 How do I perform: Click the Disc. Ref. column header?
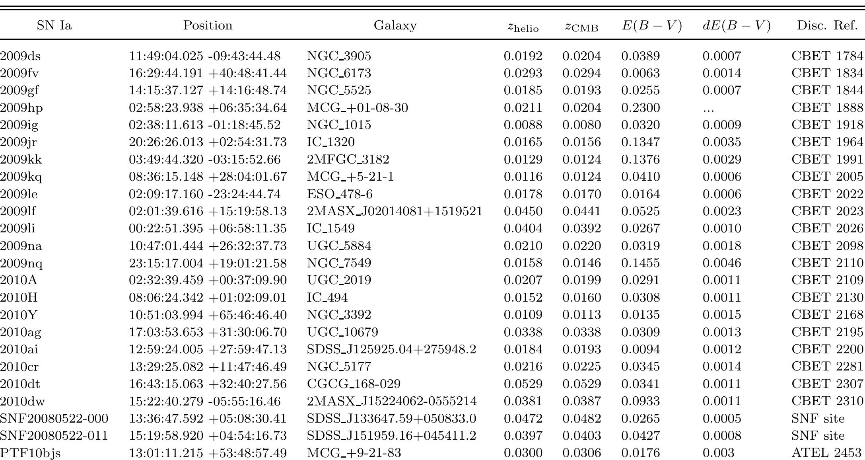pyautogui.click(x=827, y=25)
